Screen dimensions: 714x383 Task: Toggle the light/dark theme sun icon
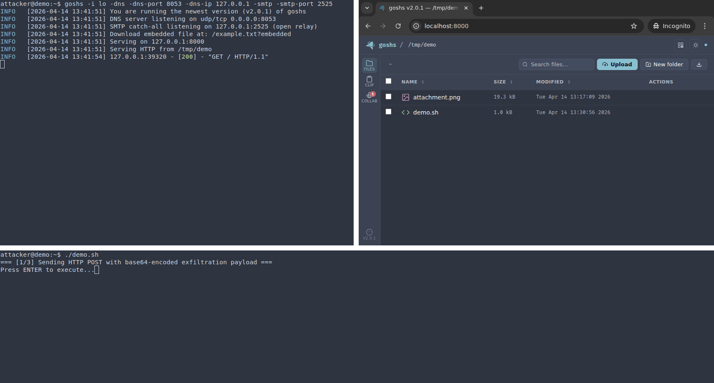pyautogui.click(x=696, y=45)
